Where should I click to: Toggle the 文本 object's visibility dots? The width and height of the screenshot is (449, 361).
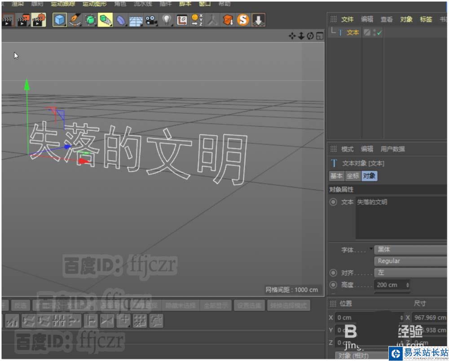tap(374, 33)
